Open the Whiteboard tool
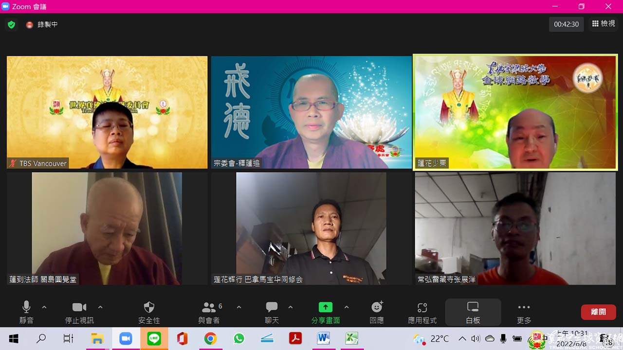The height and width of the screenshot is (350, 623). [x=473, y=312]
